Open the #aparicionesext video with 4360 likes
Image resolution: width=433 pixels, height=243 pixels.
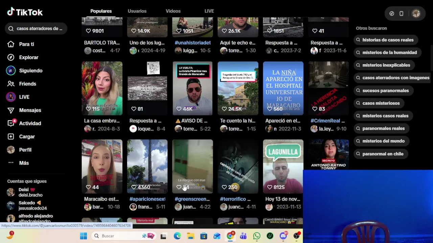[x=147, y=166]
